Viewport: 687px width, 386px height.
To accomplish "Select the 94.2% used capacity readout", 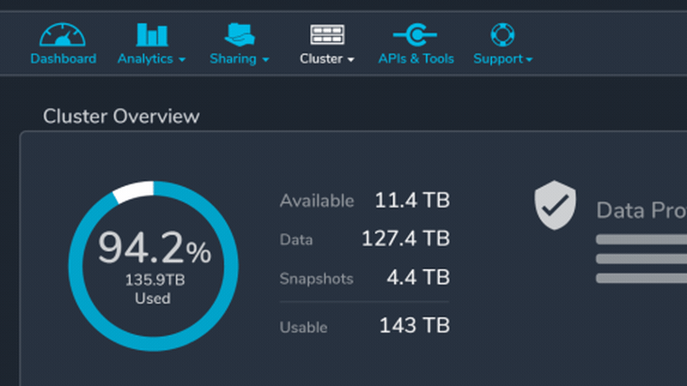I will pyautogui.click(x=153, y=250).
